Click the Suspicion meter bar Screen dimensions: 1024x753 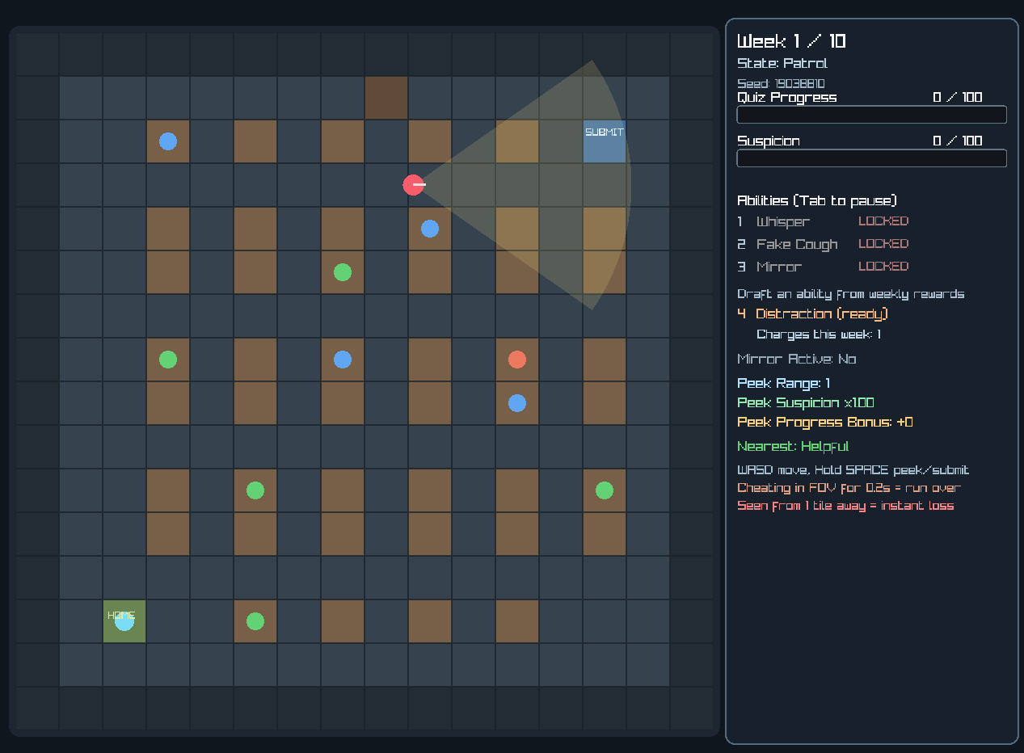coord(871,158)
